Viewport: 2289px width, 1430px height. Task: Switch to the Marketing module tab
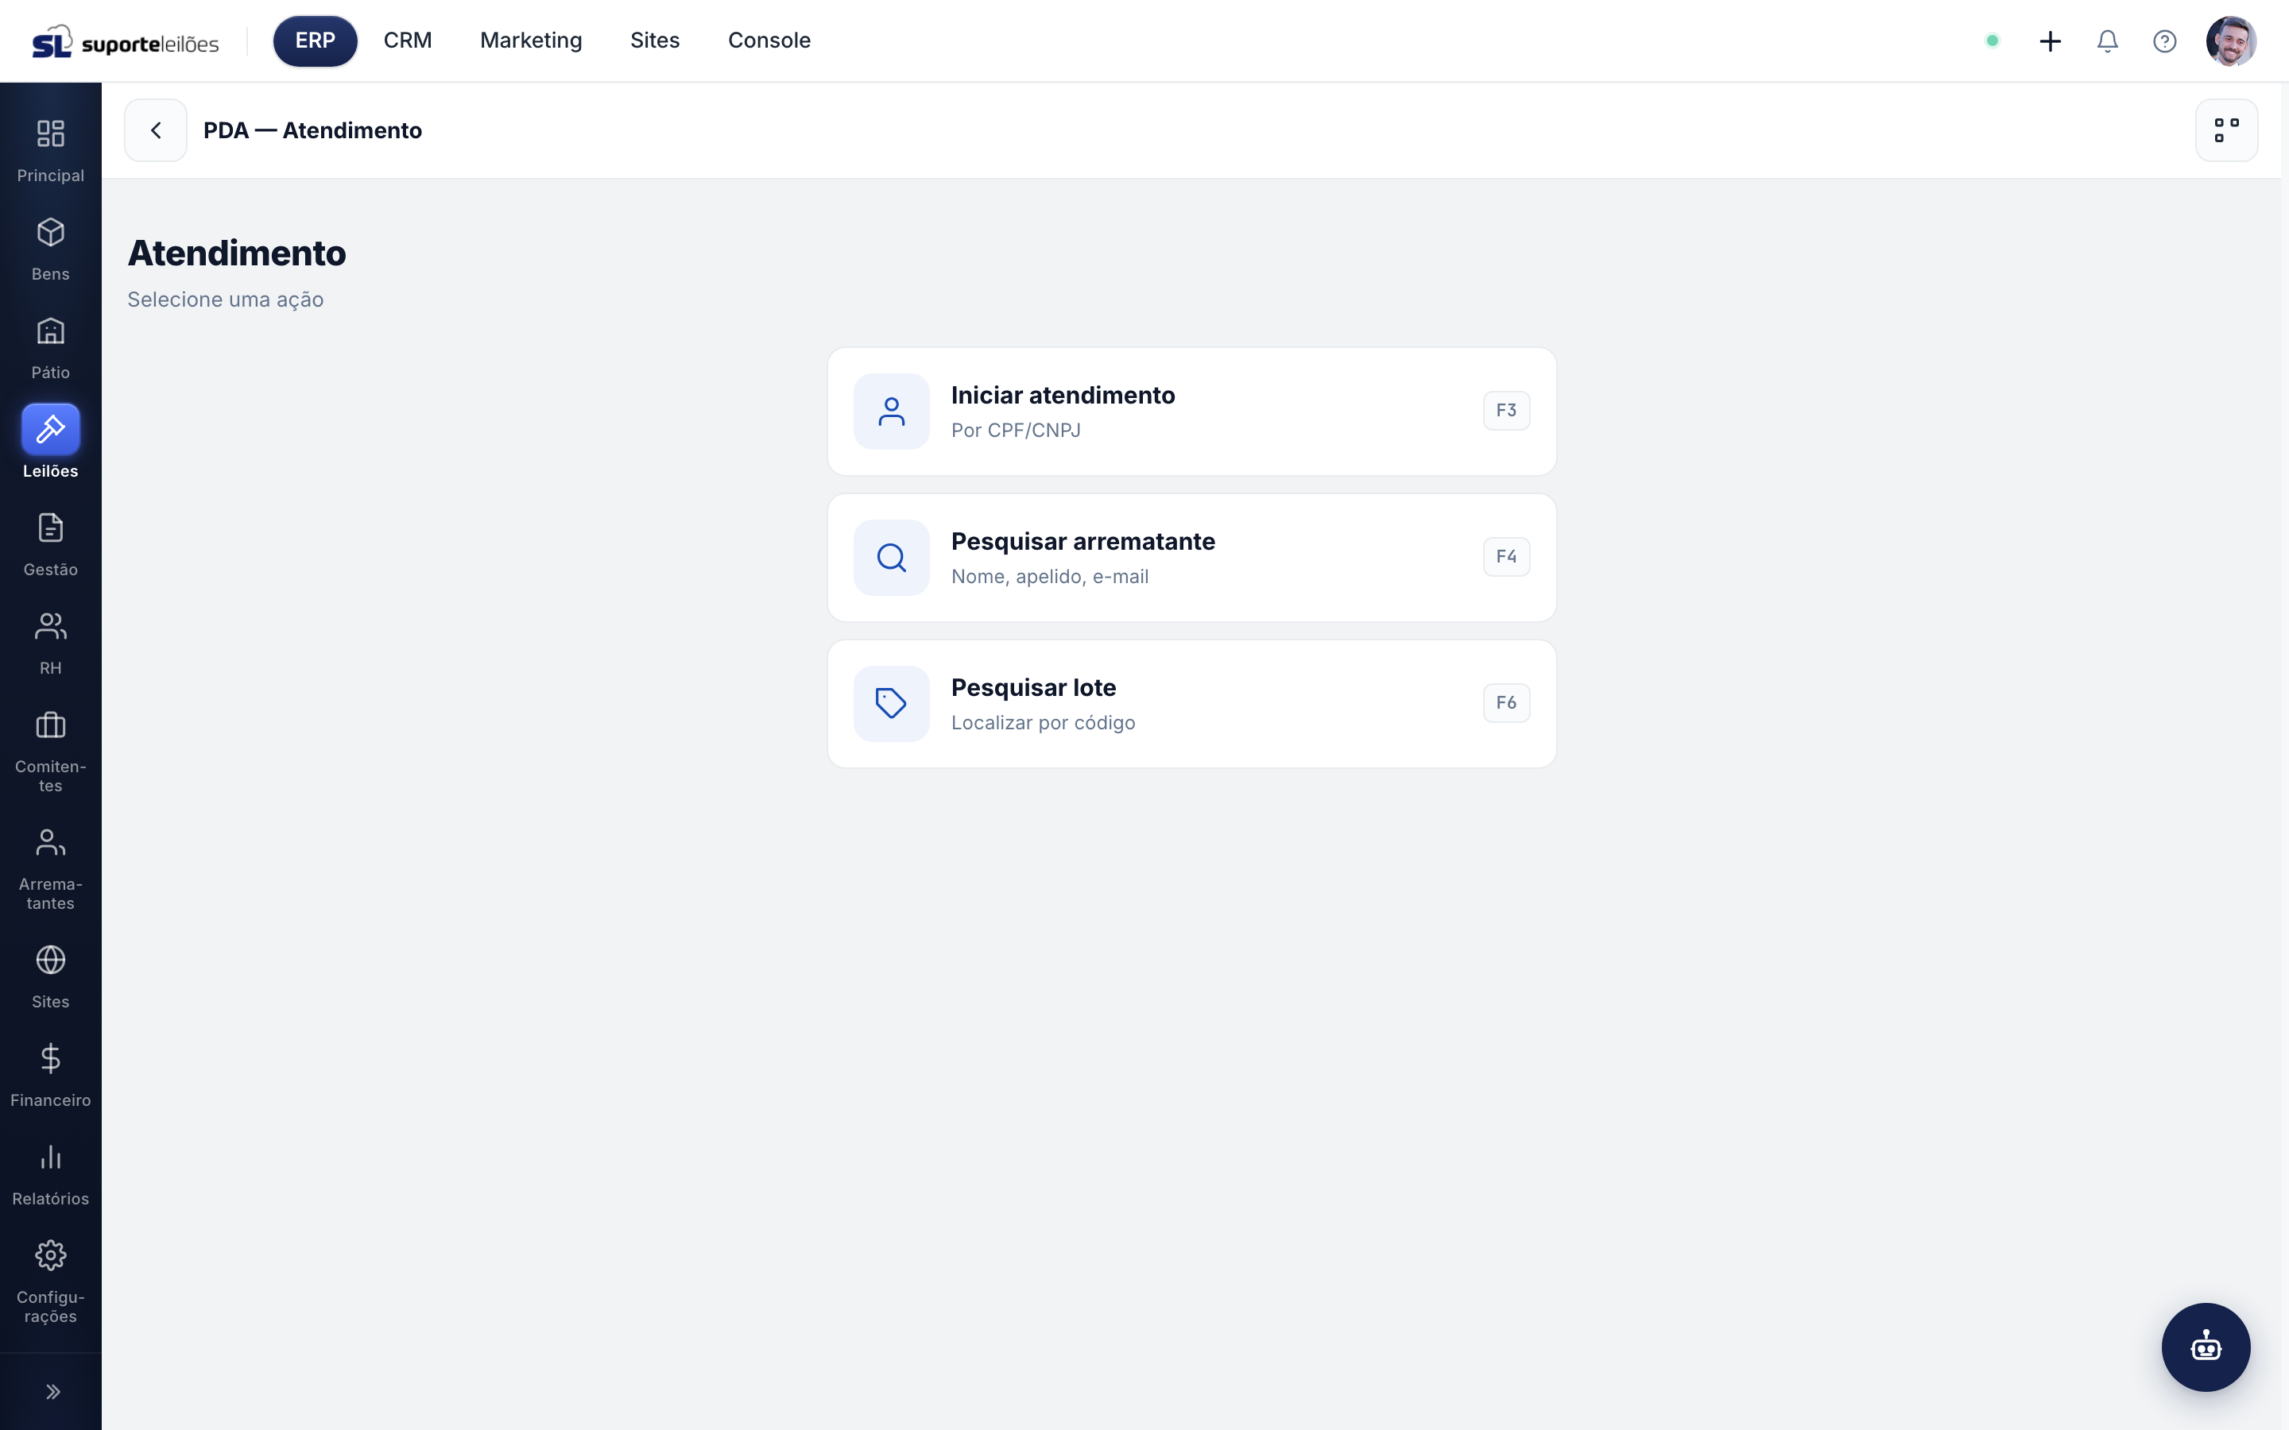[531, 41]
